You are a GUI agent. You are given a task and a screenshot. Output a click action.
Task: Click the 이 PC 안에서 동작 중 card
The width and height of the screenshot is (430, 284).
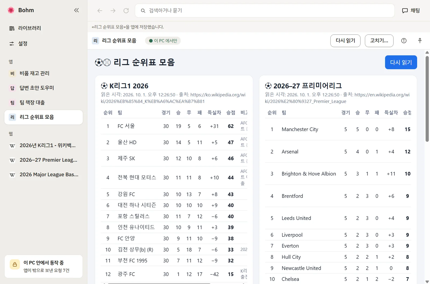coord(44,266)
